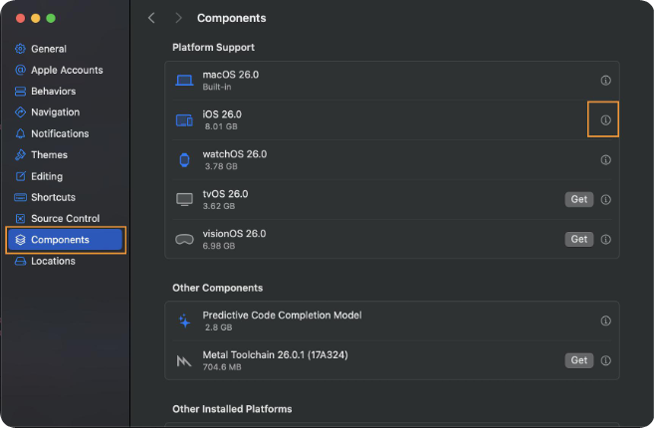Screen dimensions: 655x428
Task: Click the visionOS headset icon
Action: pos(184,239)
